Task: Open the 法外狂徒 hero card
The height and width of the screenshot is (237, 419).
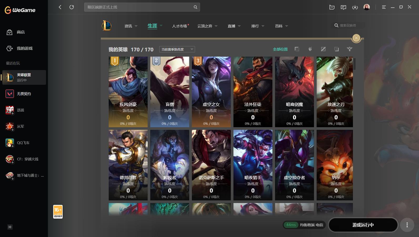Action: coord(253,92)
